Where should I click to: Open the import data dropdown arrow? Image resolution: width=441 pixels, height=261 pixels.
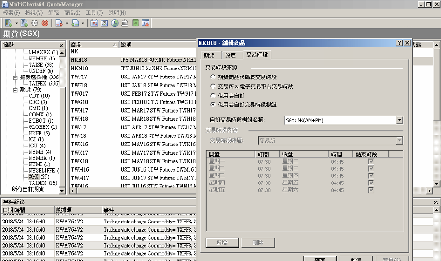point(67,23)
